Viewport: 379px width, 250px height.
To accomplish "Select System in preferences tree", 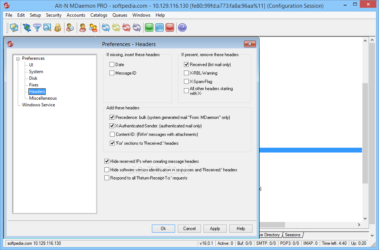I will [36, 72].
